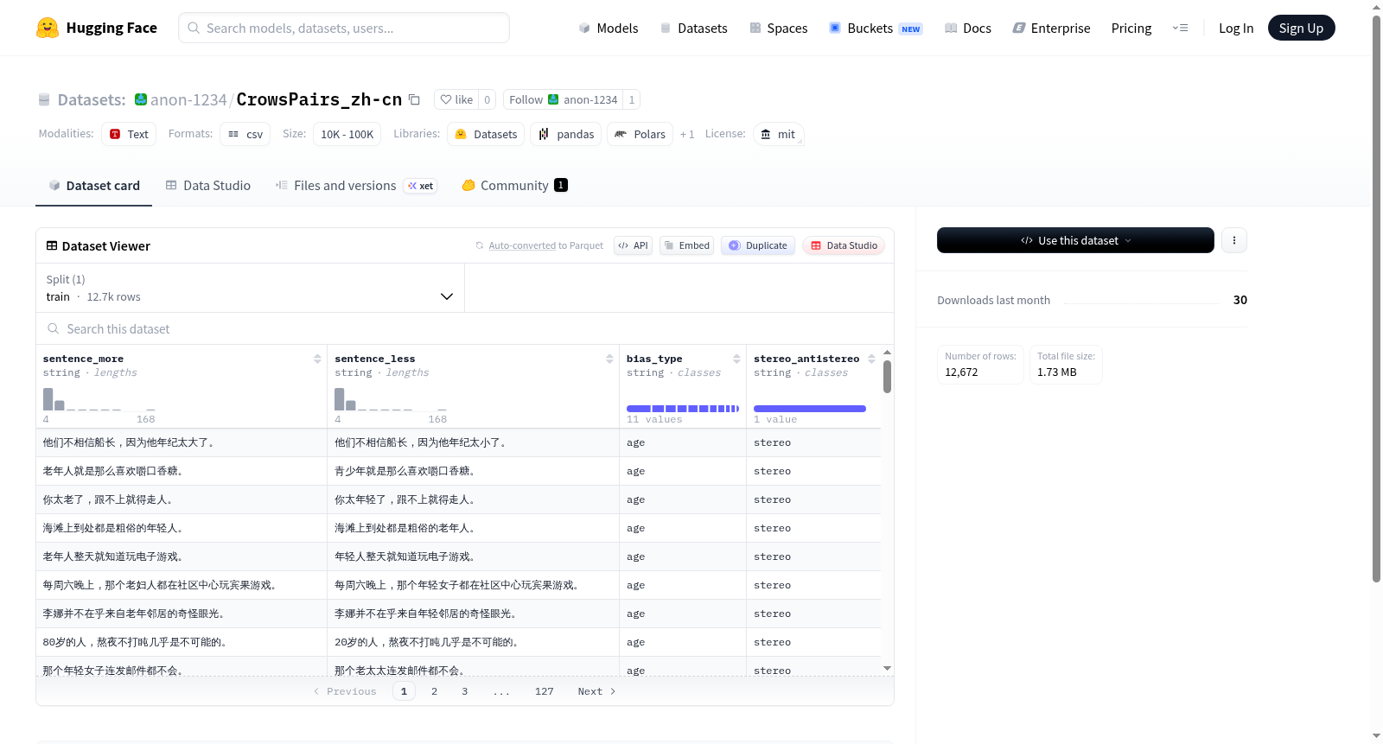Click Log In link

point(1236,28)
